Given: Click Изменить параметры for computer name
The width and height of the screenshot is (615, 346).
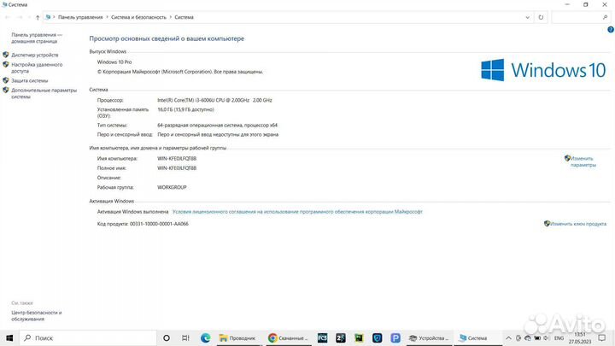Looking at the screenshot, I should coord(583,161).
